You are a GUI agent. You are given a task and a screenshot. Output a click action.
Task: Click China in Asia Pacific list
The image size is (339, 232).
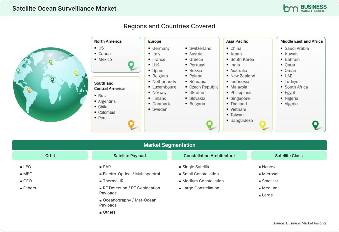pyautogui.click(x=236, y=48)
